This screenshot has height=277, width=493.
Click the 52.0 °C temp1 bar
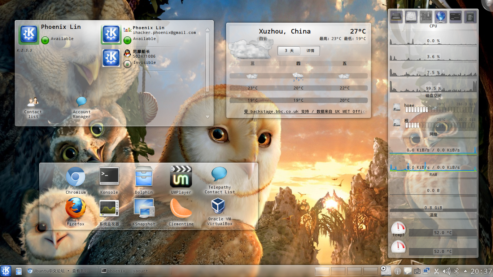[443, 233]
